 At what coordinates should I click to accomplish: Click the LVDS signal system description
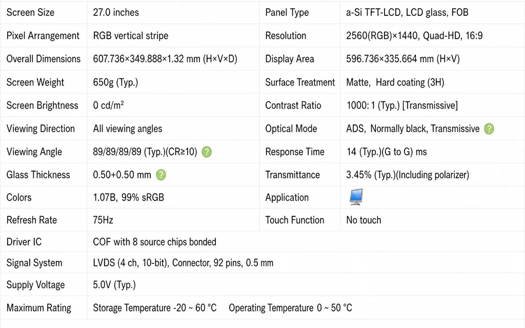pos(183,263)
